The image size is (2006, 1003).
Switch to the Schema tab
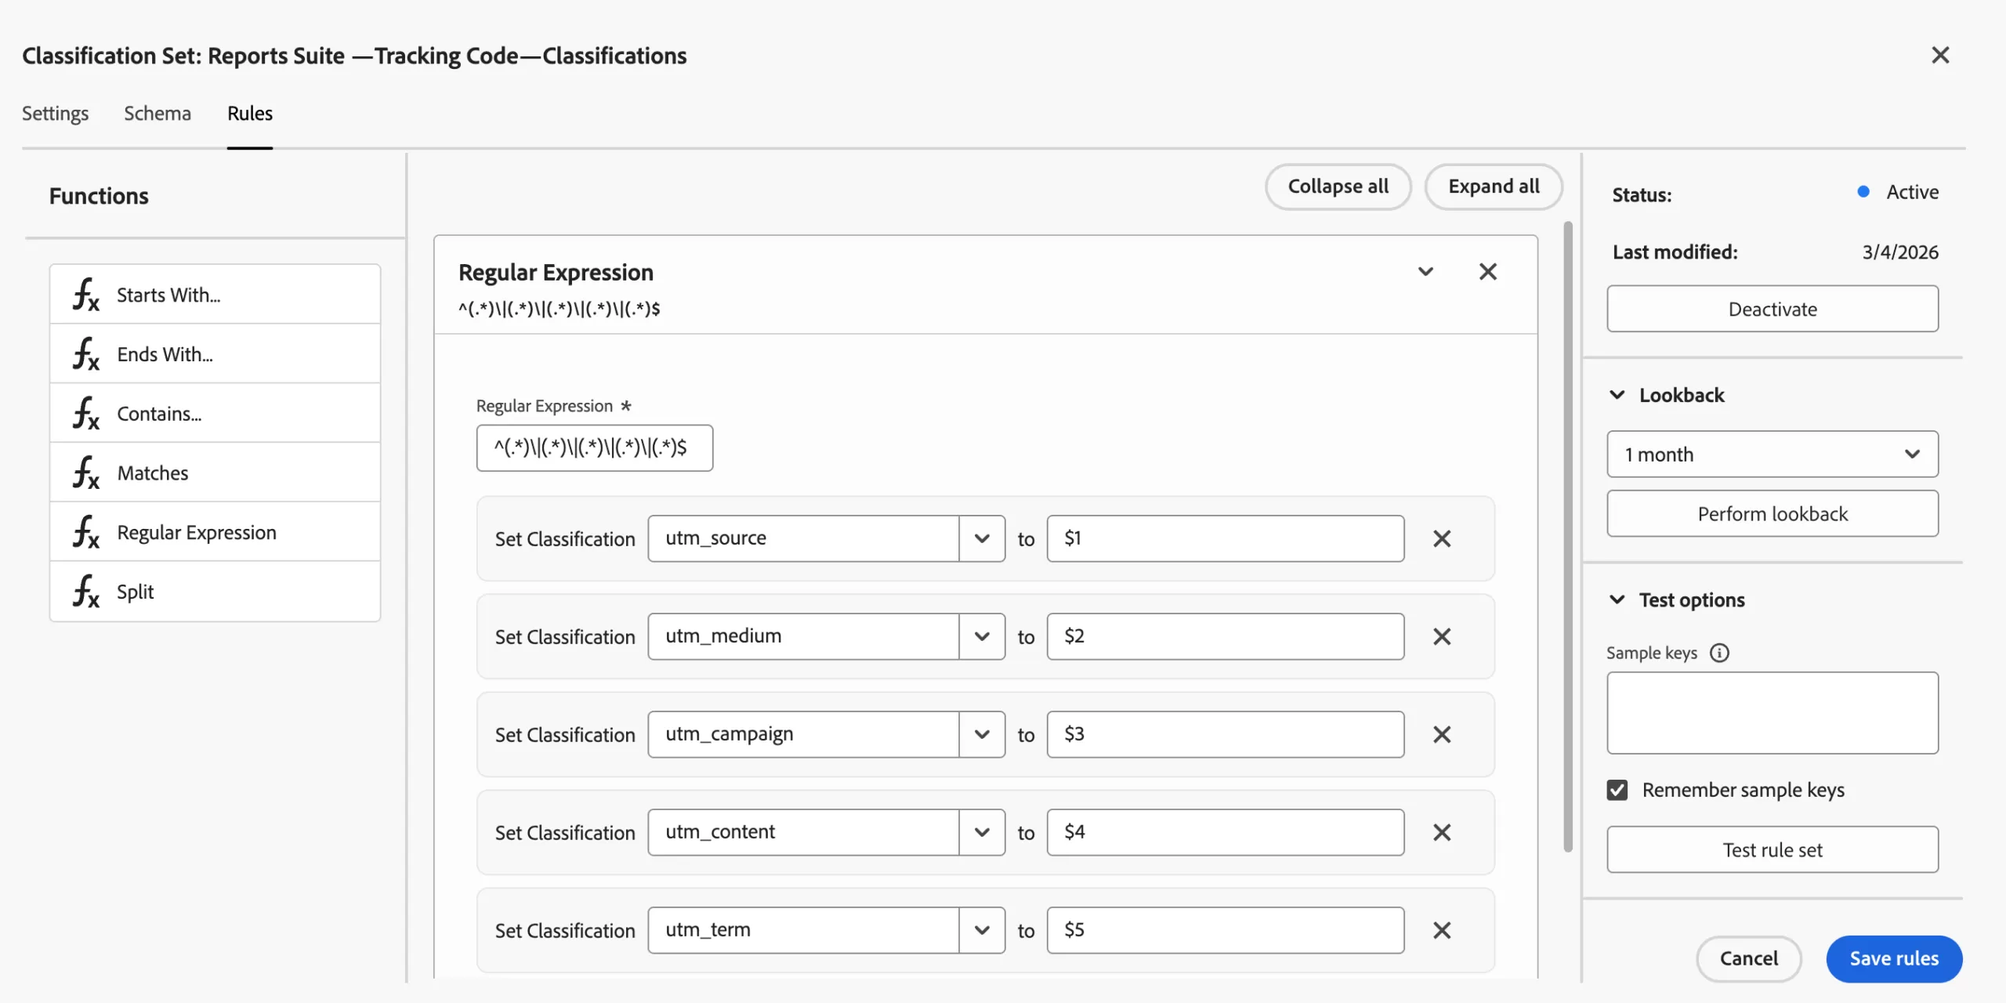coord(157,113)
